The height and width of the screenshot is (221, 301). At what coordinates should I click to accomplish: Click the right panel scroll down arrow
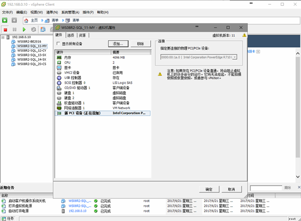point(298,176)
